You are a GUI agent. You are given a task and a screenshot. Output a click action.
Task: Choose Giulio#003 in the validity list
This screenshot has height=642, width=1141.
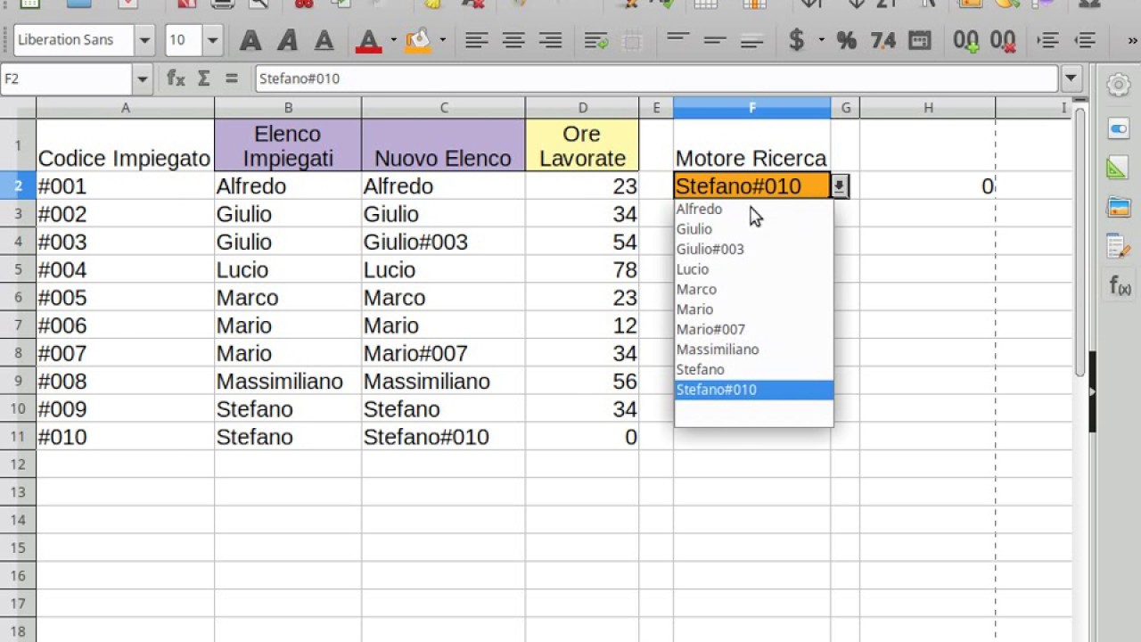click(x=754, y=249)
